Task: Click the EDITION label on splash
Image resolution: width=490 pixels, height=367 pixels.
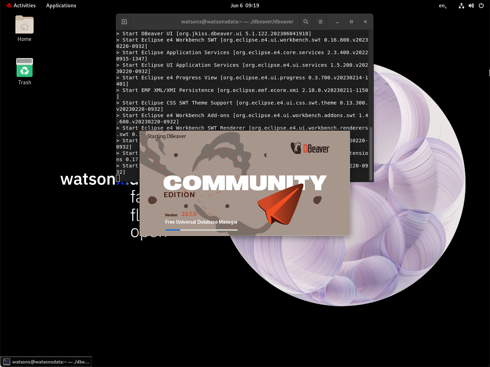Action: tap(179, 195)
